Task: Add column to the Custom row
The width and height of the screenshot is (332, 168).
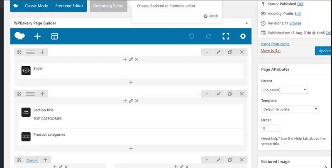Action: [x=45, y=160]
